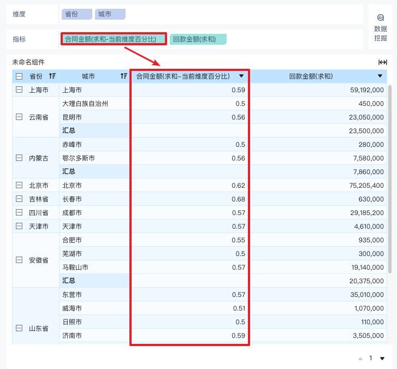Click the 合同金额(求和-当前维度百分比) indicator tag

[x=114, y=39]
